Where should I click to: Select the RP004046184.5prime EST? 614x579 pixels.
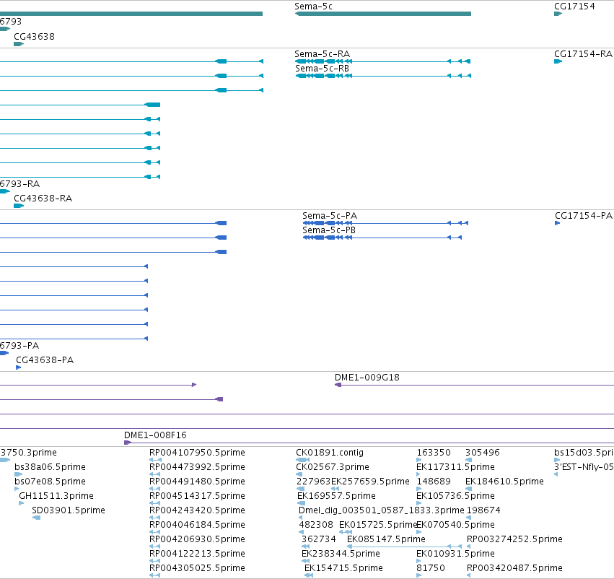pyautogui.click(x=197, y=525)
